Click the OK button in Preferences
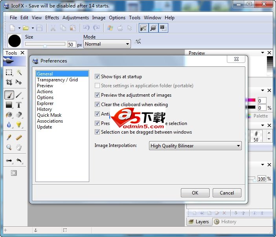Viewport: 276px width, 237px height. click(195, 193)
